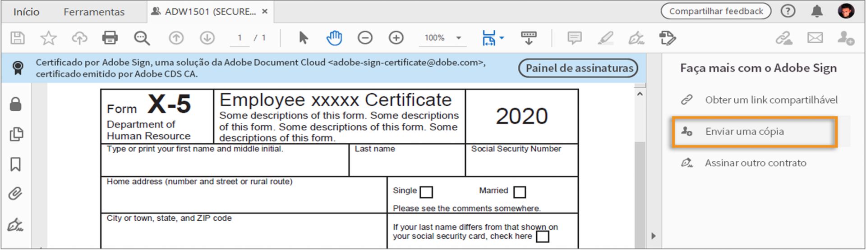Click the page number input field

240,38
